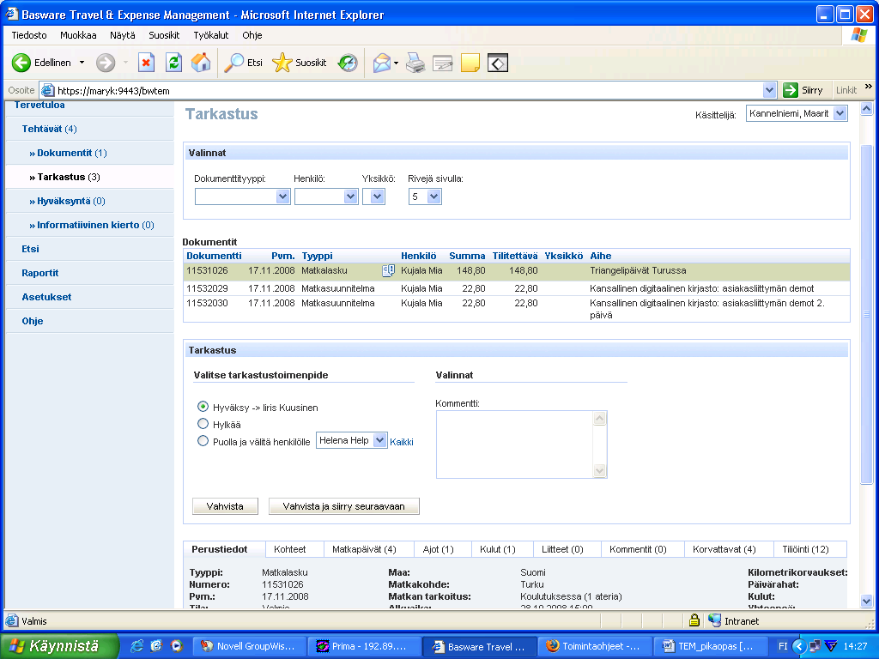Switch to Prima taskbar window
The image size is (879, 659).
pos(364,646)
